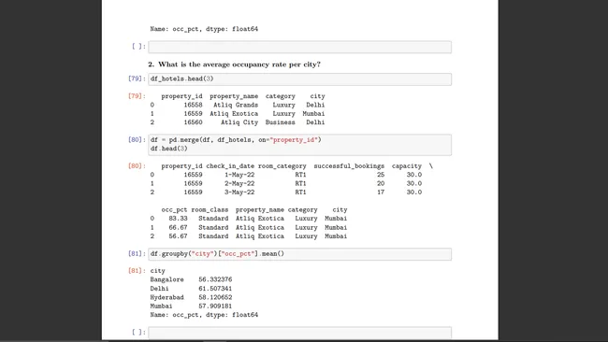The width and height of the screenshot is (608, 342).
Task: Click the check-in date '3-May-22'
Action: click(x=239, y=192)
